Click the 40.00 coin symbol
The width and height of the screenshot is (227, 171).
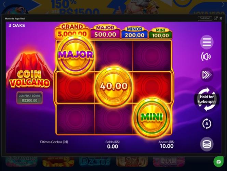(114, 86)
